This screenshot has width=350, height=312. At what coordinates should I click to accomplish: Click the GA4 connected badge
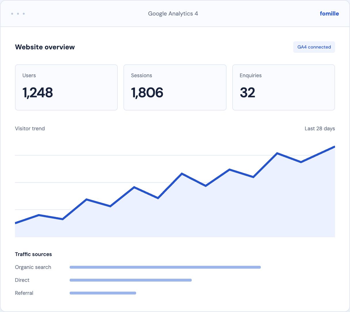click(x=314, y=47)
